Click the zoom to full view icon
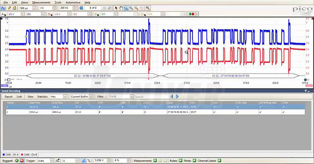314x164 pixels. click(148, 8)
